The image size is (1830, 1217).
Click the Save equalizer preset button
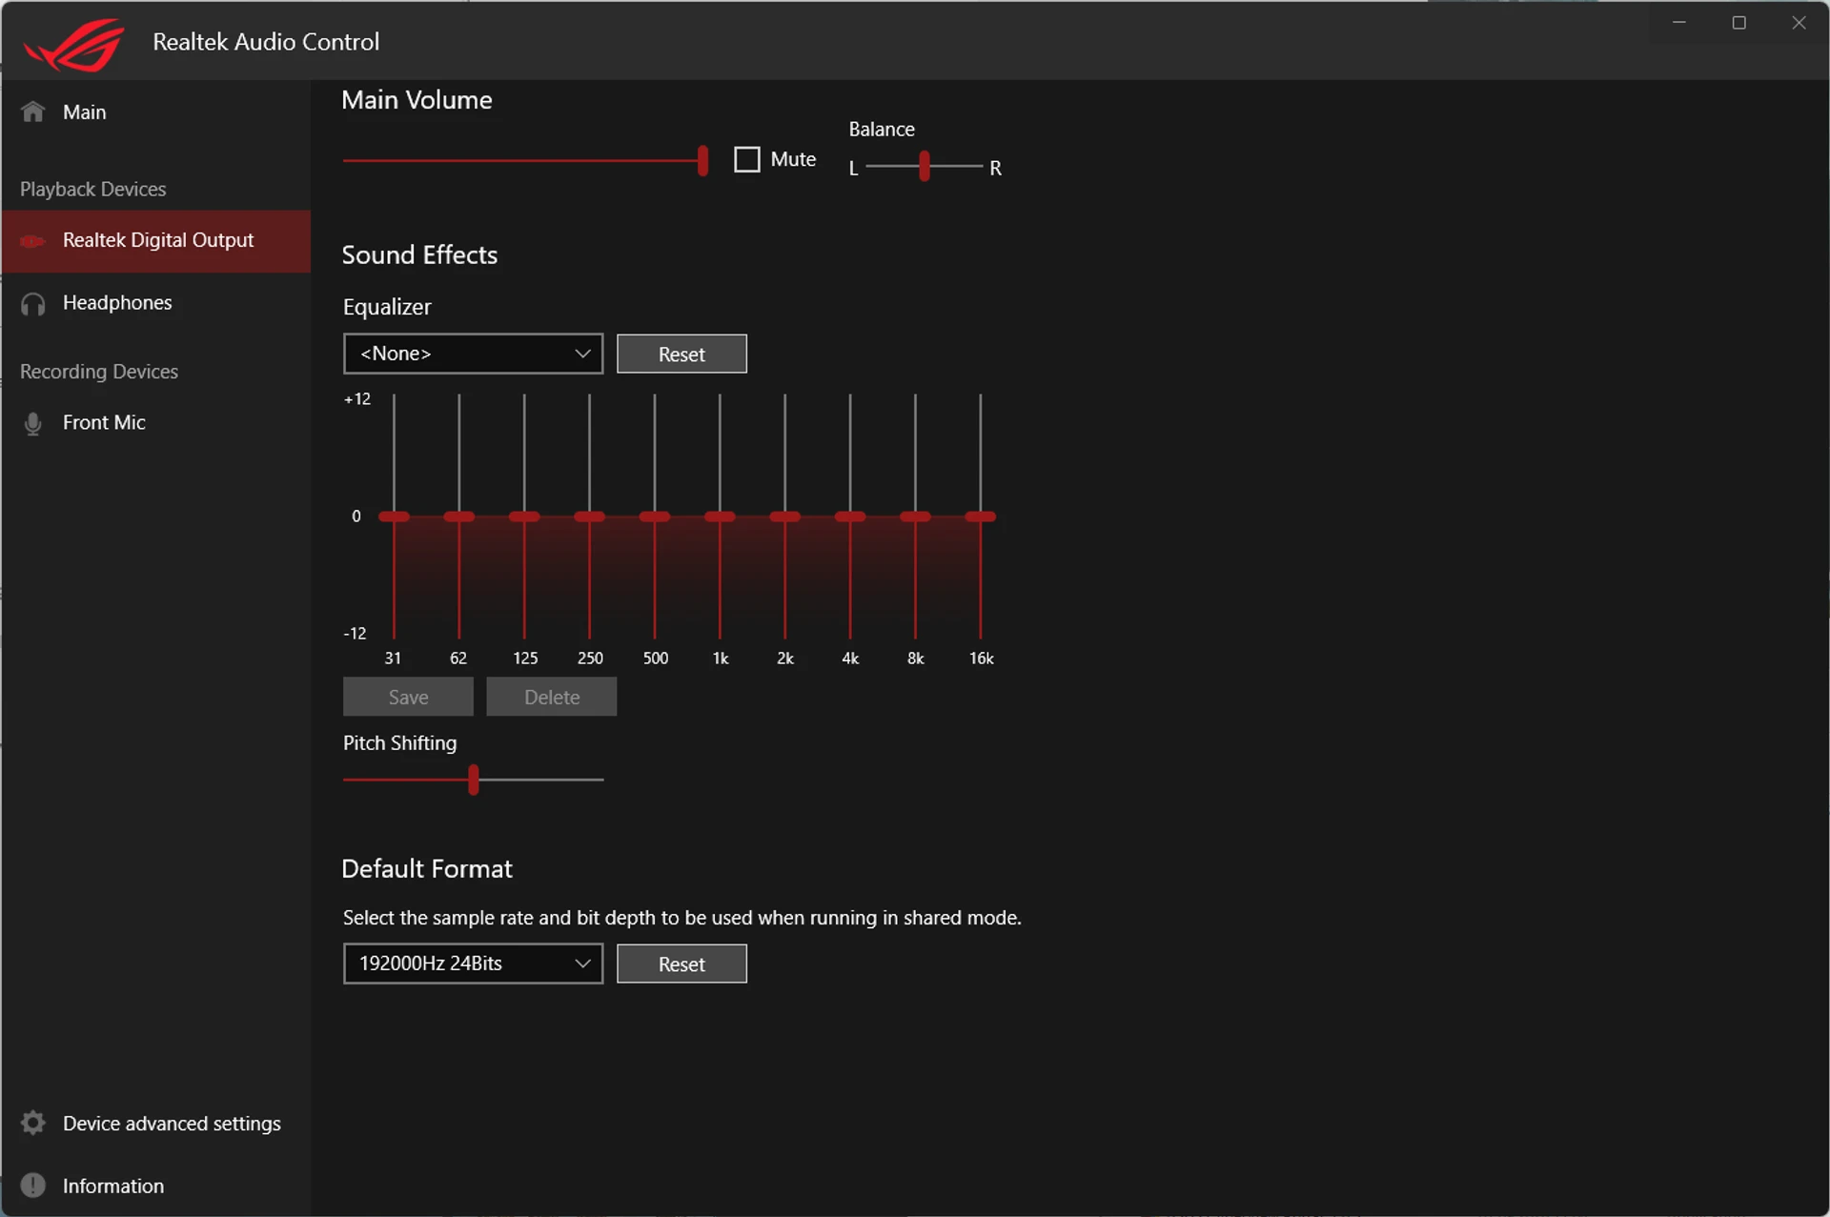point(408,697)
